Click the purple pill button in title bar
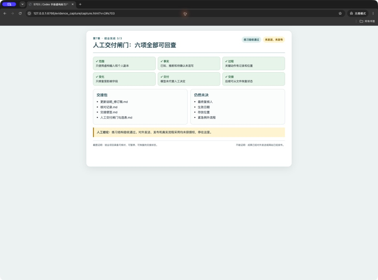 coord(9,4)
